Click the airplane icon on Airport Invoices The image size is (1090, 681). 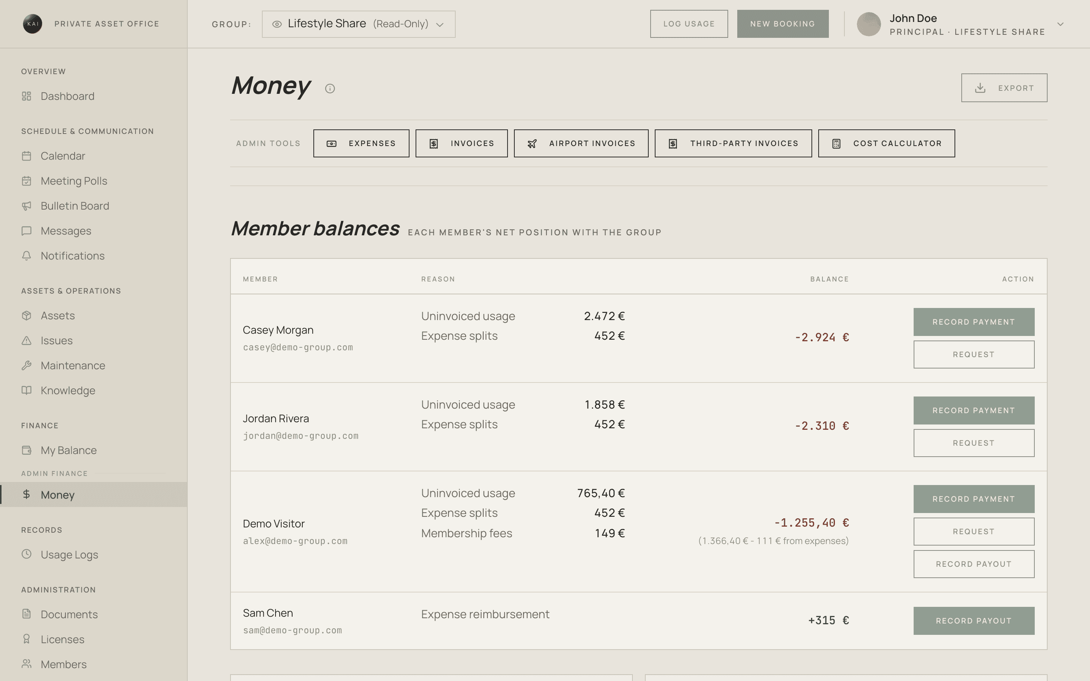(x=532, y=144)
